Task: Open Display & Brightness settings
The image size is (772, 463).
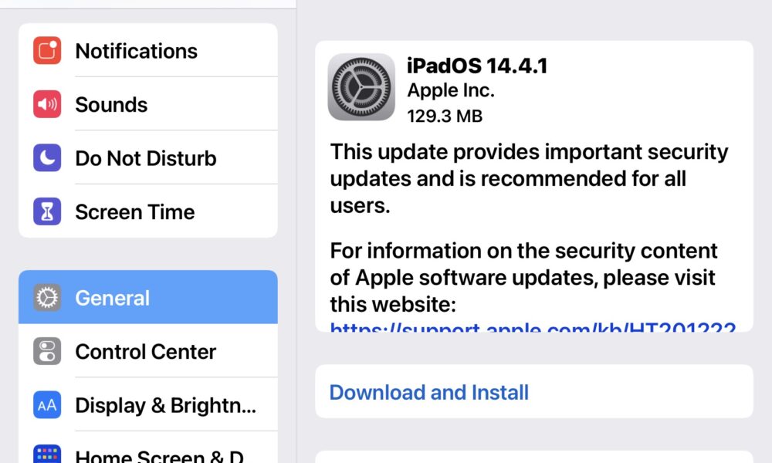Action: pos(147,404)
